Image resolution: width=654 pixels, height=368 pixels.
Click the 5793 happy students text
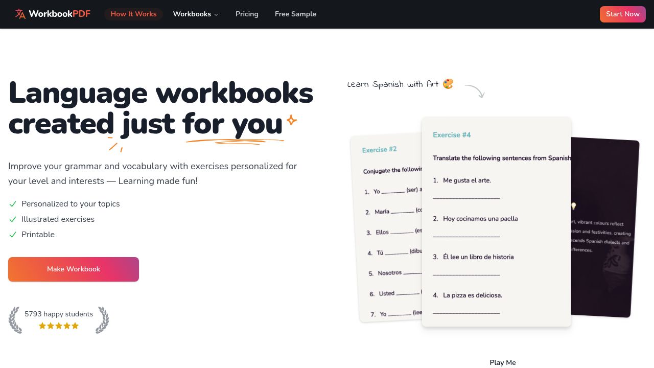click(59, 314)
